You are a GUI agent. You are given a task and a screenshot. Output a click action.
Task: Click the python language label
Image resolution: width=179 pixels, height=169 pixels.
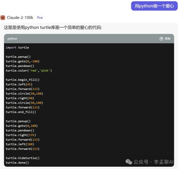[x=12, y=39]
